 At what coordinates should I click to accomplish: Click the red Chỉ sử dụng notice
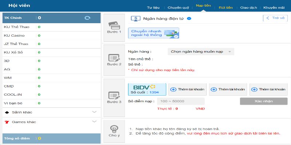pos(162,70)
